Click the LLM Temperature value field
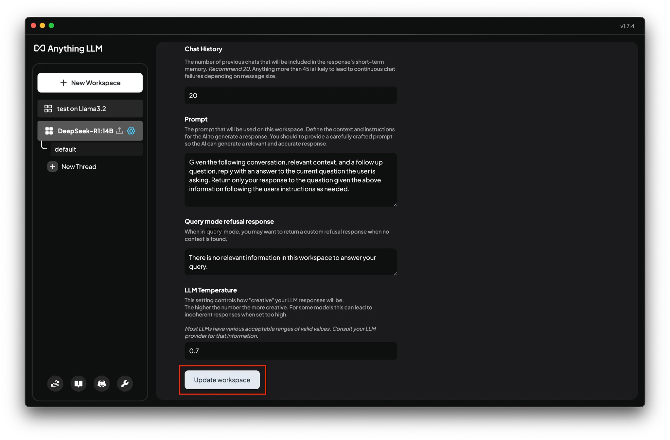Screen dimensions: 670x440 291,351
